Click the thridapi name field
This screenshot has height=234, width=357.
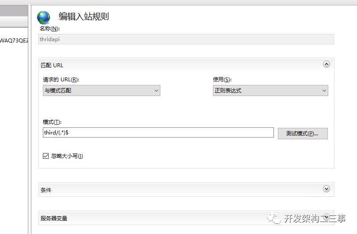click(186, 39)
